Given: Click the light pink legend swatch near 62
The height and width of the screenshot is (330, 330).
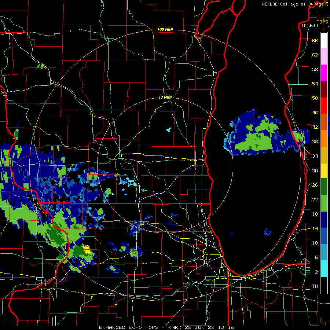Looking at the screenshot, I should pyautogui.click(x=324, y=56).
